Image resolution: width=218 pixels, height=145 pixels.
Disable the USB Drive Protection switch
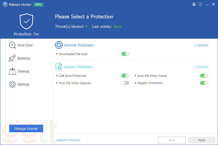point(125,76)
